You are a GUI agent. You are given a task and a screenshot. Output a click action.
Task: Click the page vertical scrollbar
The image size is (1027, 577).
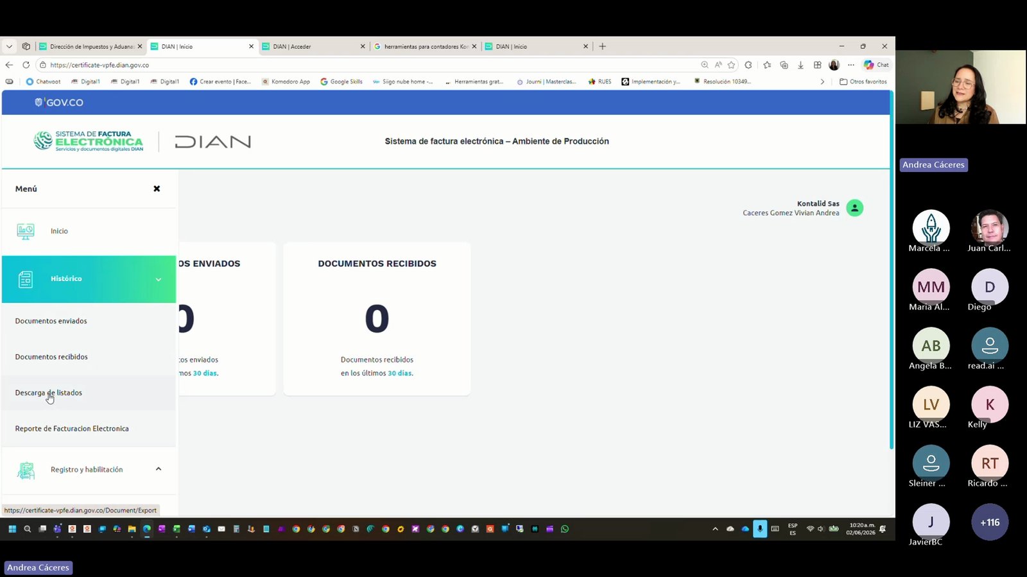click(892, 270)
